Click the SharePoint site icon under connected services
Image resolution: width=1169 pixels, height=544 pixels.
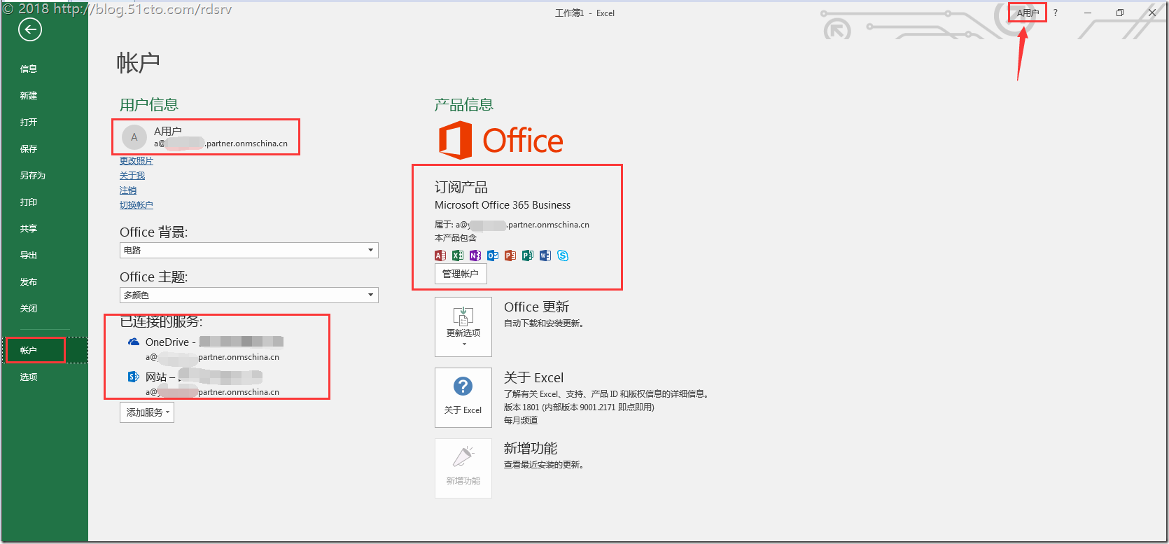point(134,377)
